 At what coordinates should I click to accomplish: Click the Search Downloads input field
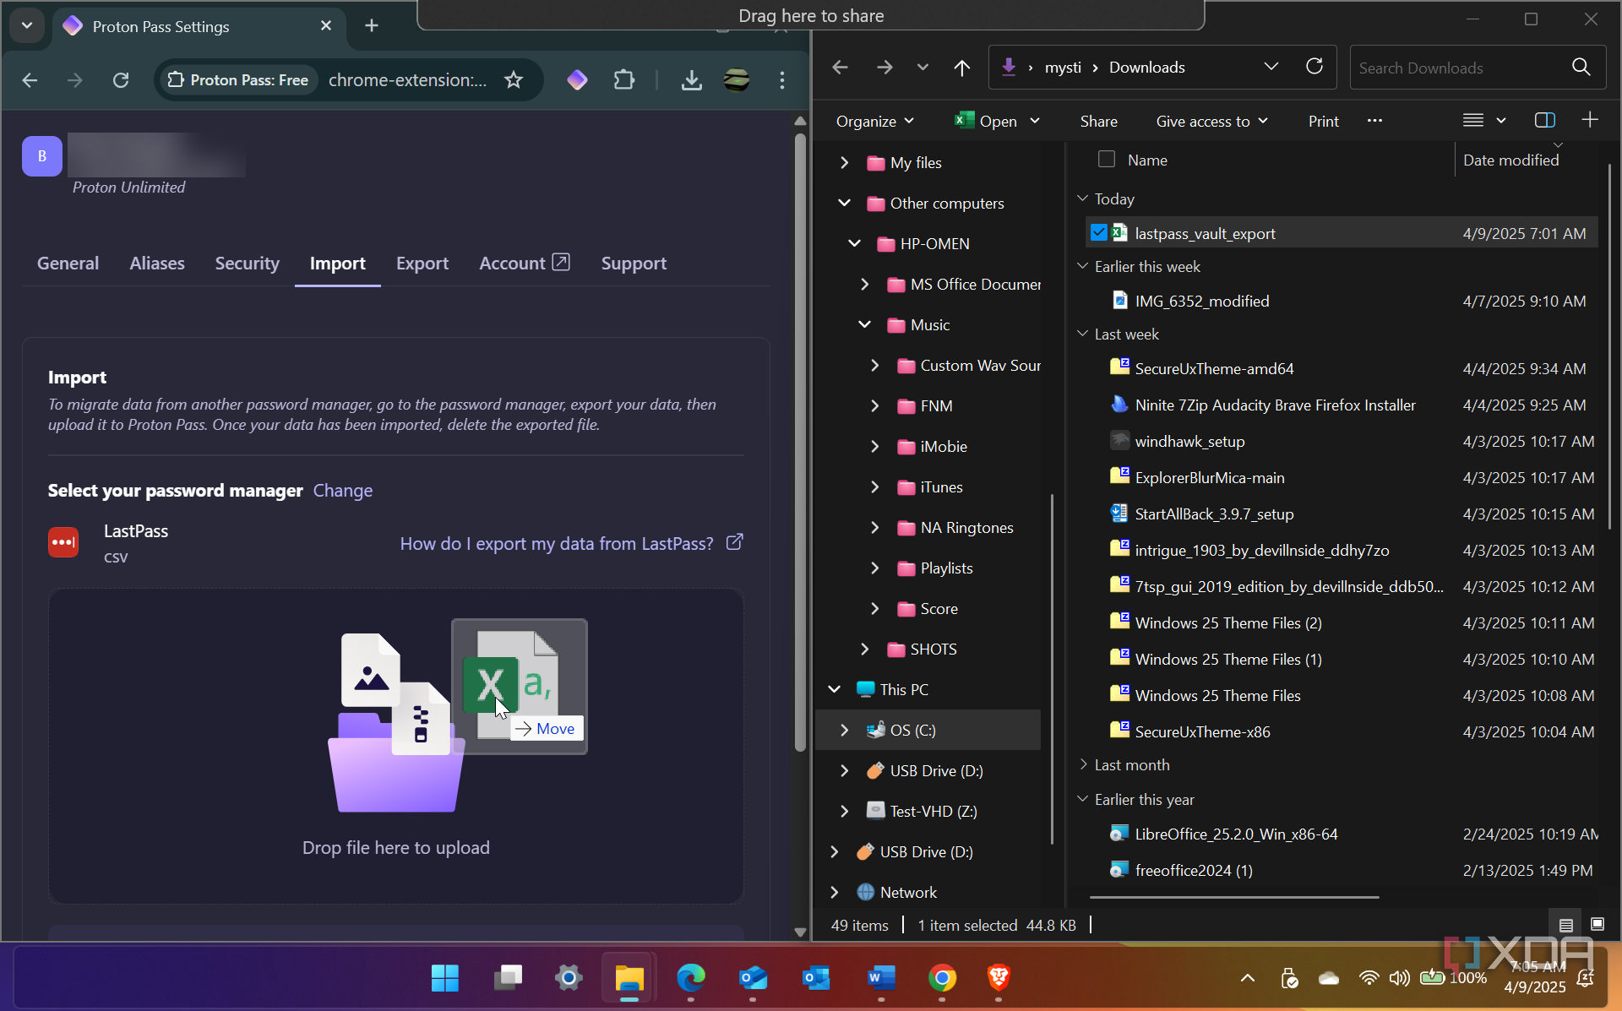[1460, 68]
